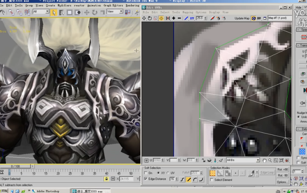Click the Target Weld icon in UV toolbar

[x=218, y=18]
